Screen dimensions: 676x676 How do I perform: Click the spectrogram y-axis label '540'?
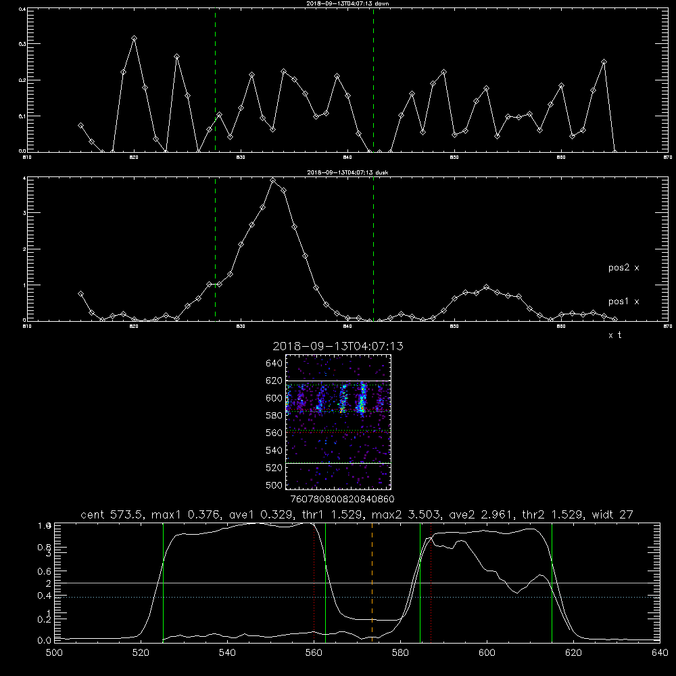[274, 450]
